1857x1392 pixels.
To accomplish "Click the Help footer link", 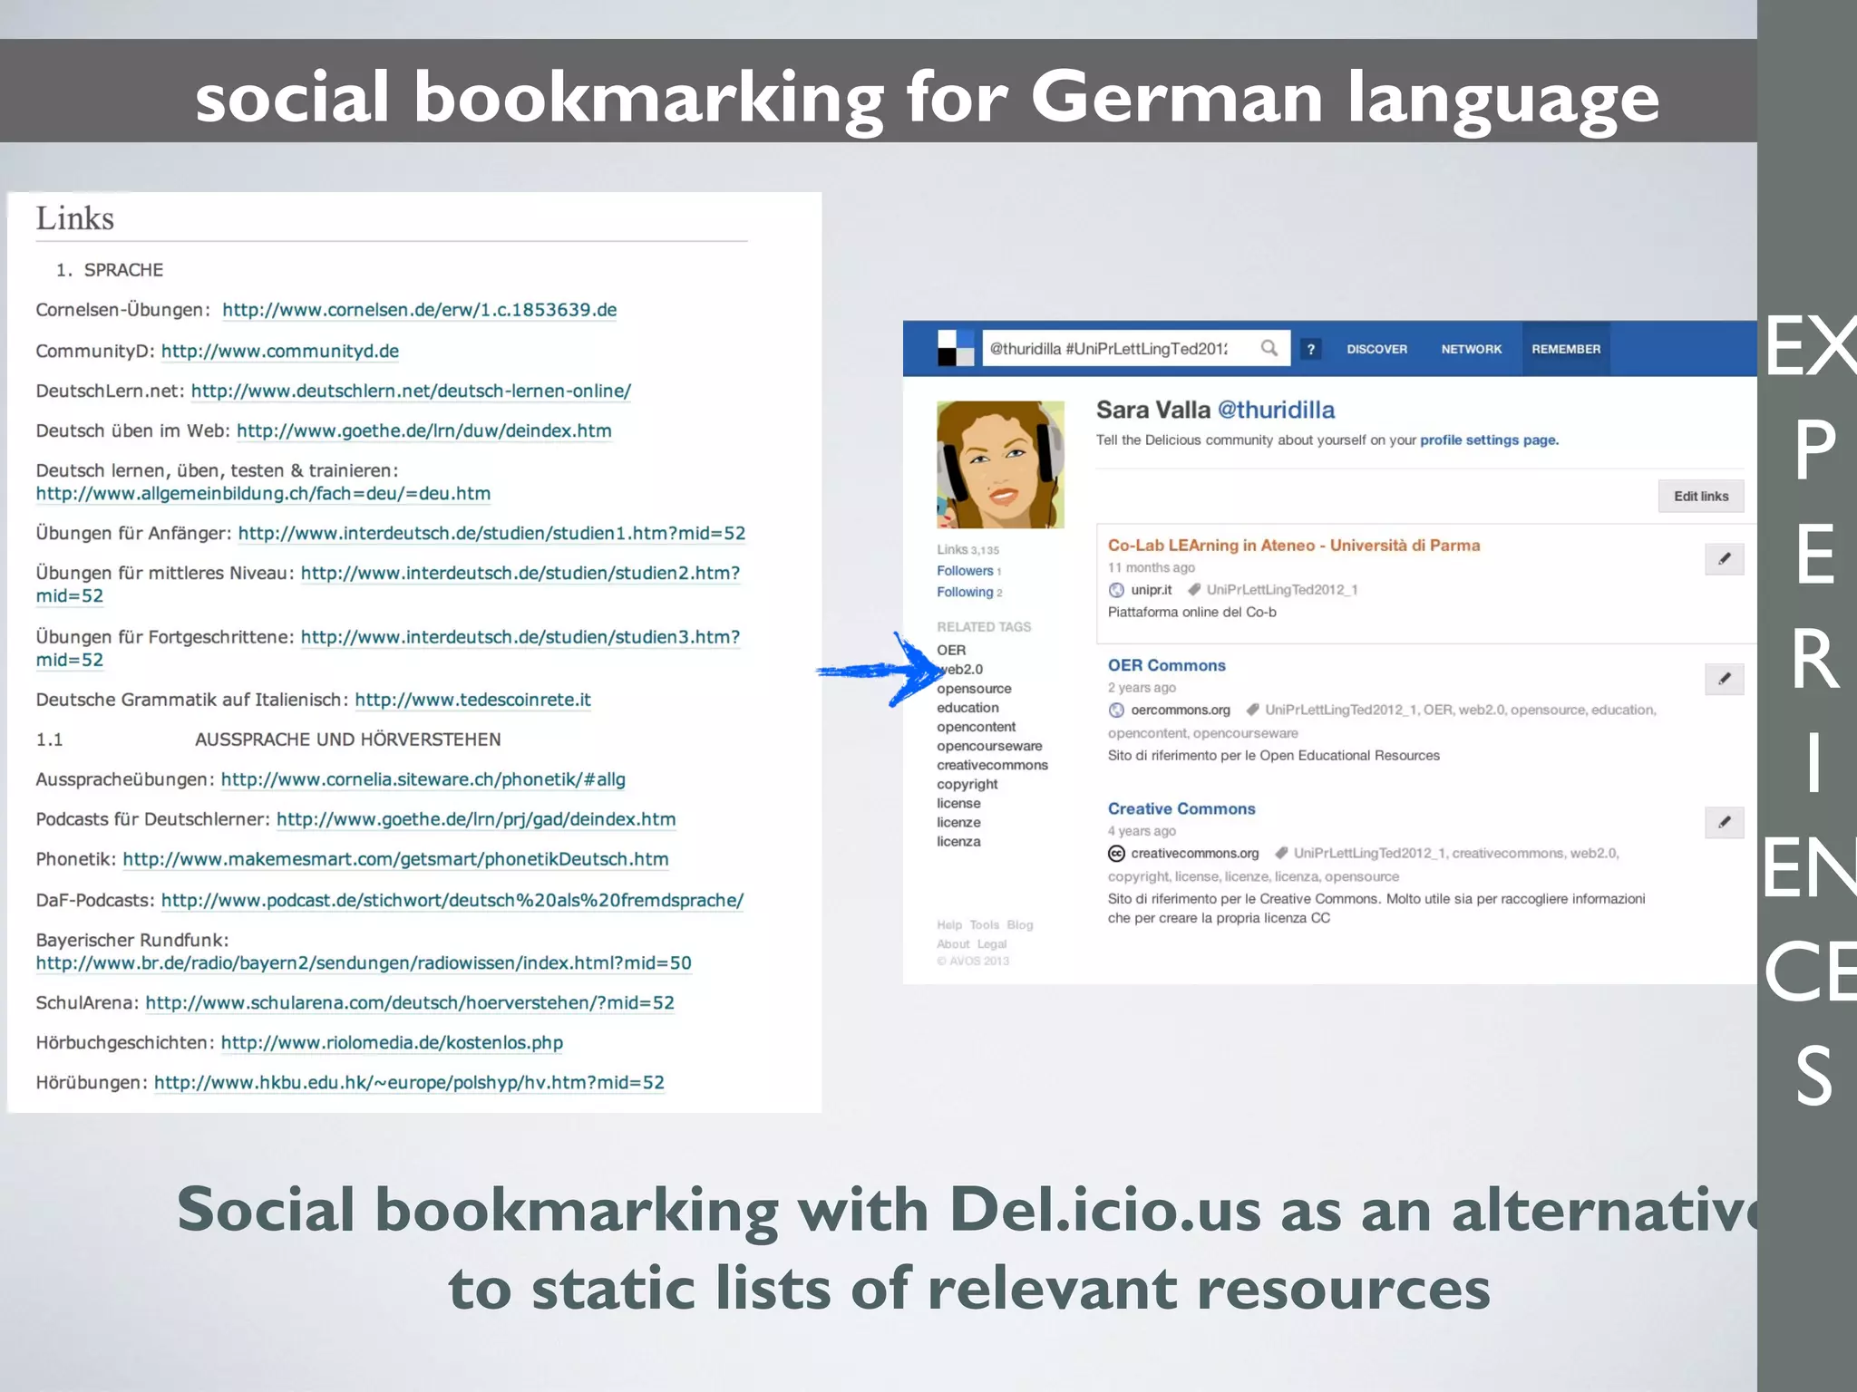I will [949, 925].
